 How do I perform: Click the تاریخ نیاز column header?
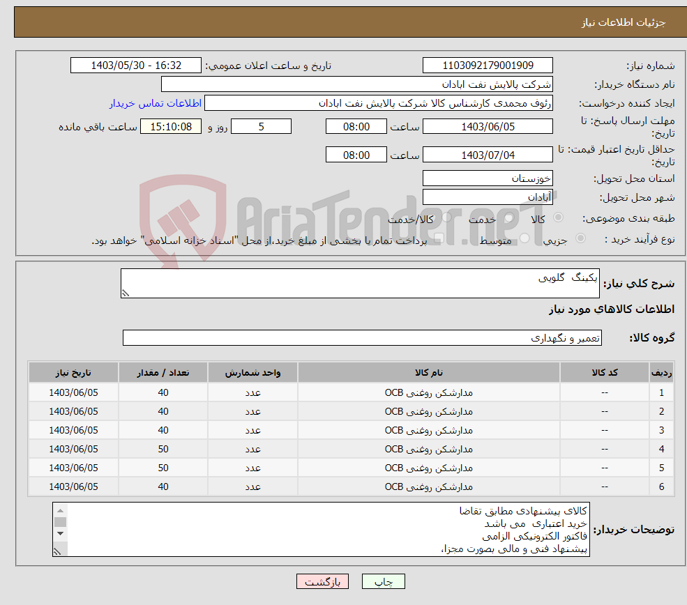click(x=73, y=372)
